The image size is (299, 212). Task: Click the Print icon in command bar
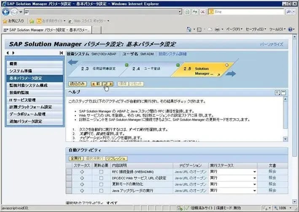pos(217,30)
